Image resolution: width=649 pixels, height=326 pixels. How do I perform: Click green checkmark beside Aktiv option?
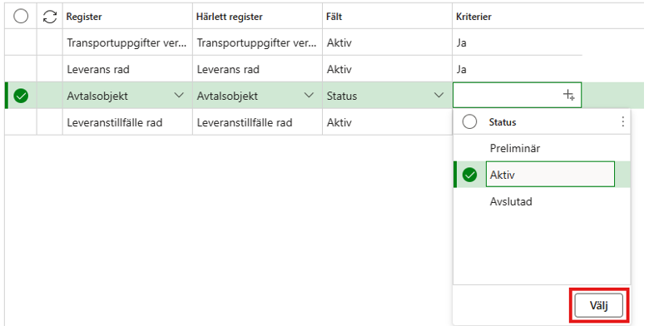coord(469,175)
